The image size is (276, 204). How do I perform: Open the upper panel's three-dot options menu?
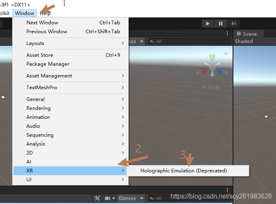[x=227, y=33]
